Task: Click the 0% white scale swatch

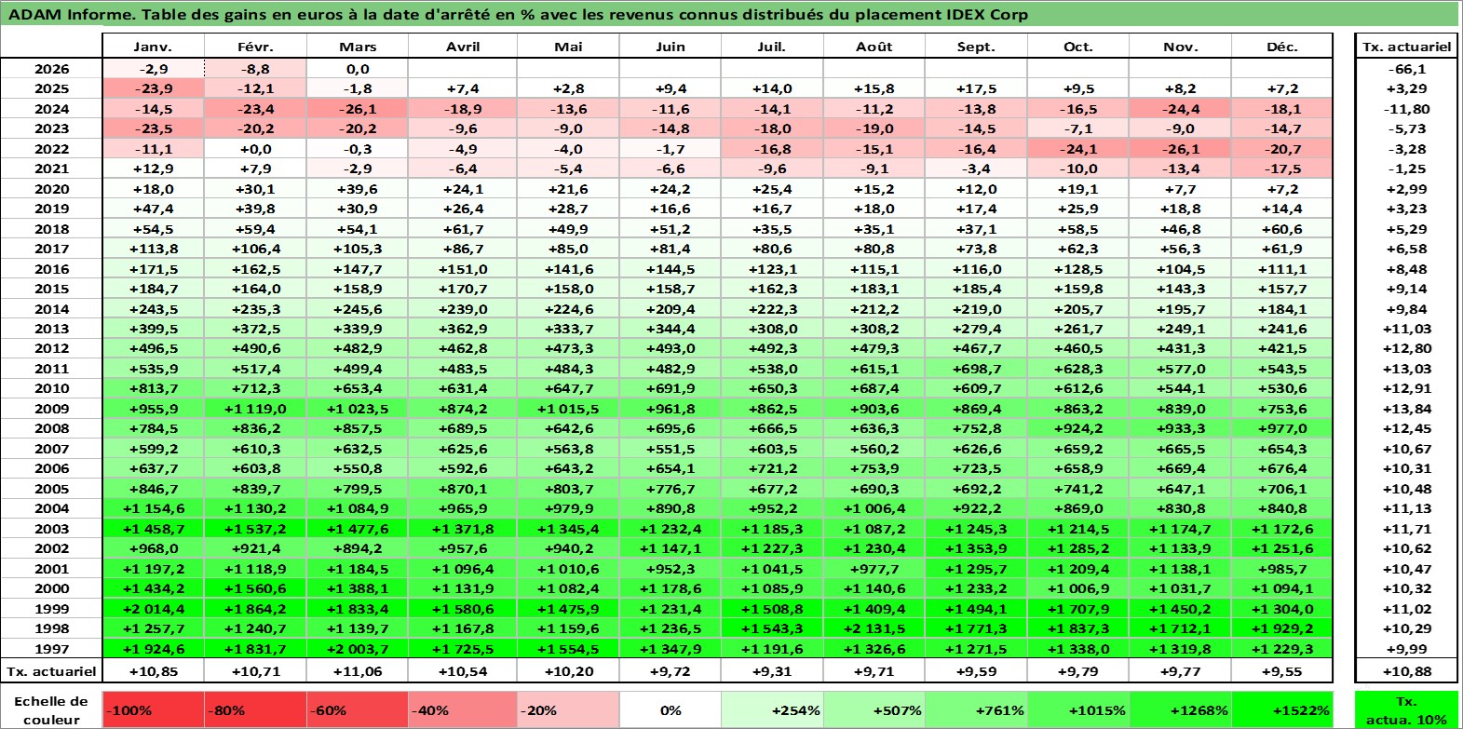Action: click(671, 709)
